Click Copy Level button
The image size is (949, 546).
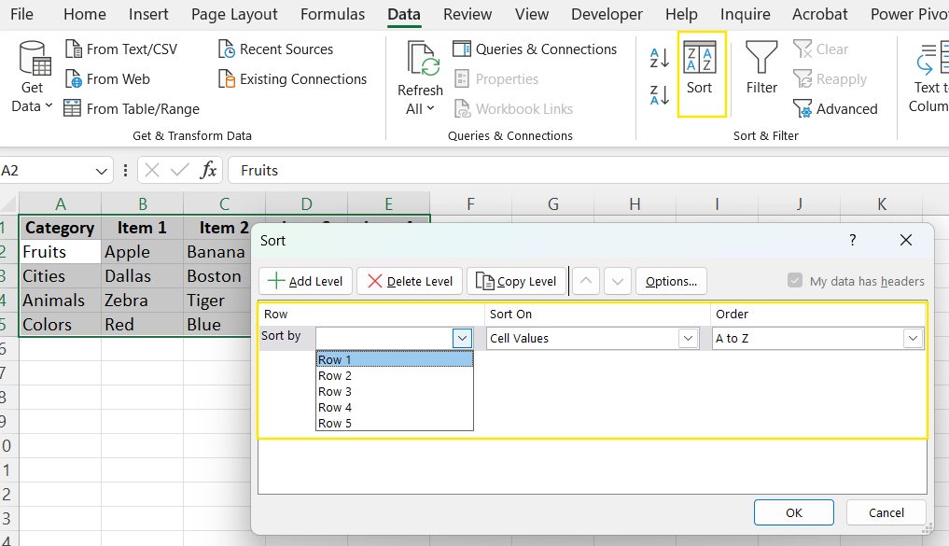(516, 281)
